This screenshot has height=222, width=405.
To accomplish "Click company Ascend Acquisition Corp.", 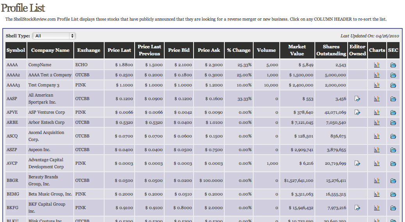I will [46, 136].
